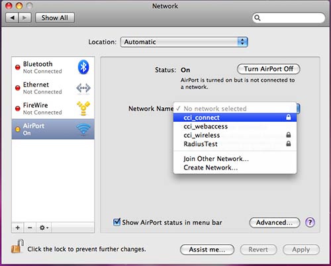Click the red status dot beside Bluetooth
Screen dimensions: 331x266
click(x=17, y=67)
